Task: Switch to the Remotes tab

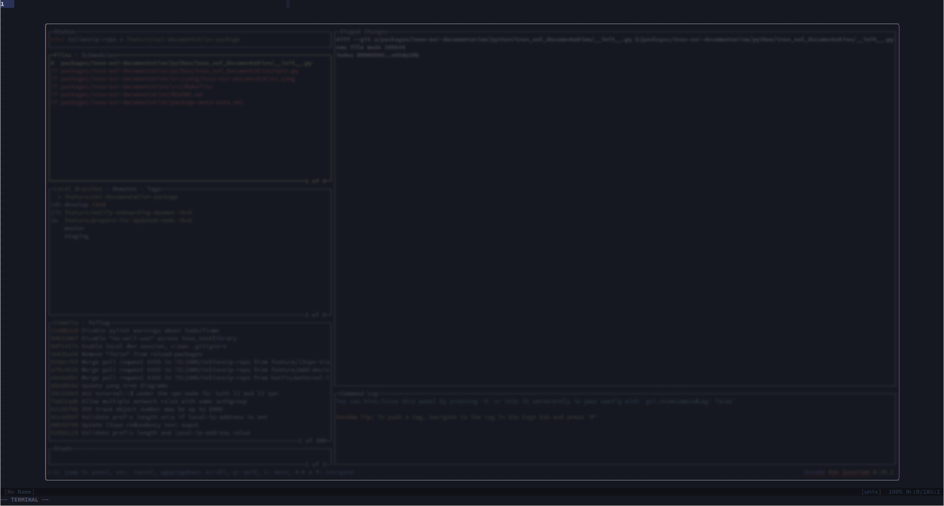Action: 125,189
